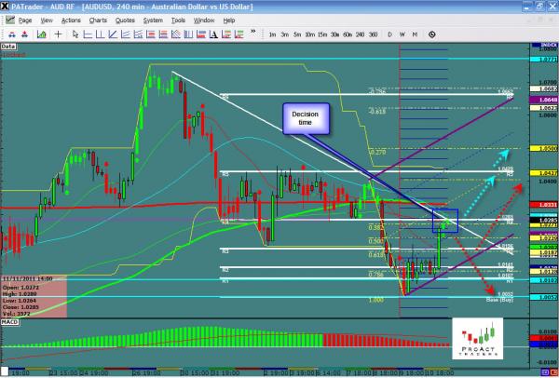
Task: Open the Help menu
Action: pos(229,20)
